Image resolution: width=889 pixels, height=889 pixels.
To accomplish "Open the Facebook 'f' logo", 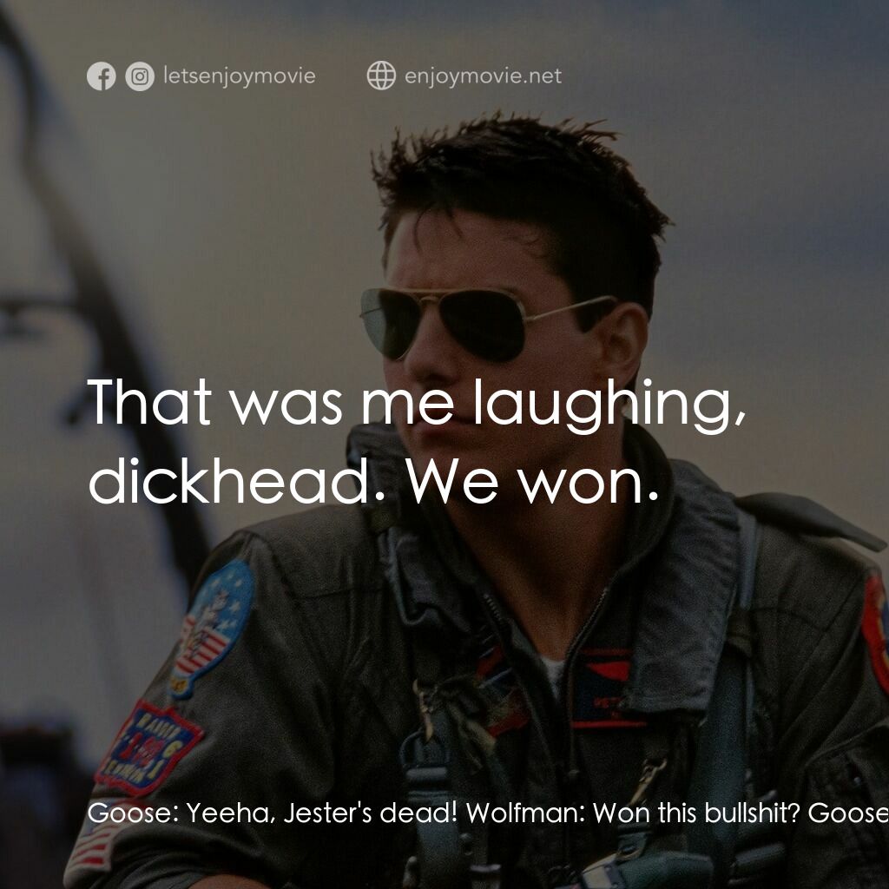I will coord(102,76).
